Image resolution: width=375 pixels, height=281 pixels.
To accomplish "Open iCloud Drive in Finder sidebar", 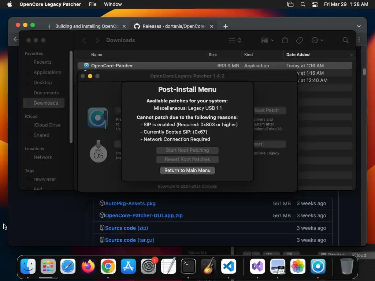I will click(47, 125).
